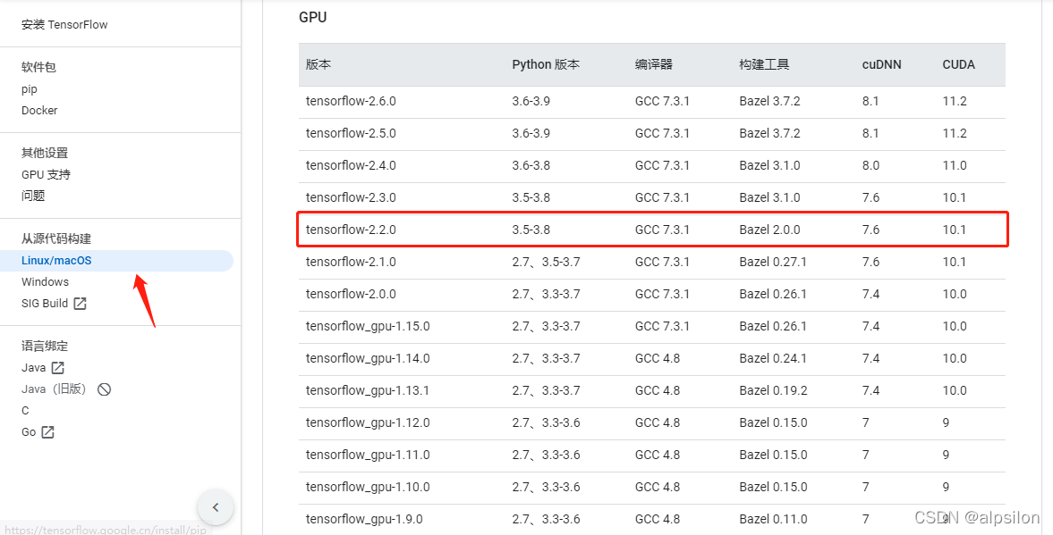This screenshot has width=1053, height=535.
Task: Click Bazel 3.1.0 in tensorflow-2.3.0 row
Action: point(769,197)
